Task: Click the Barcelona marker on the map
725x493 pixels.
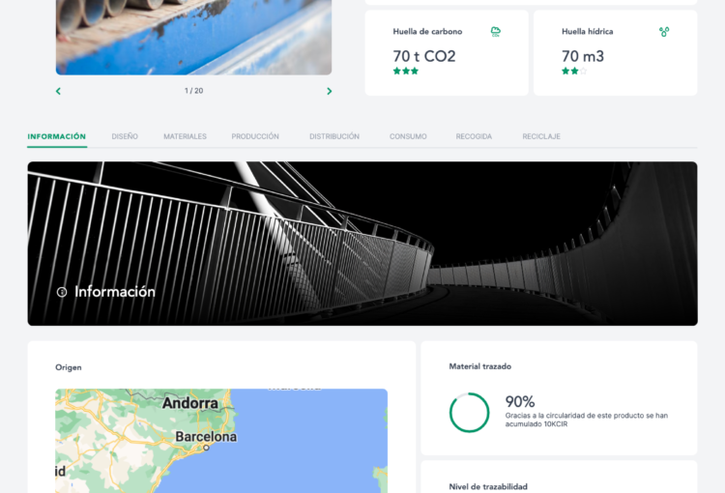Action: [206, 448]
